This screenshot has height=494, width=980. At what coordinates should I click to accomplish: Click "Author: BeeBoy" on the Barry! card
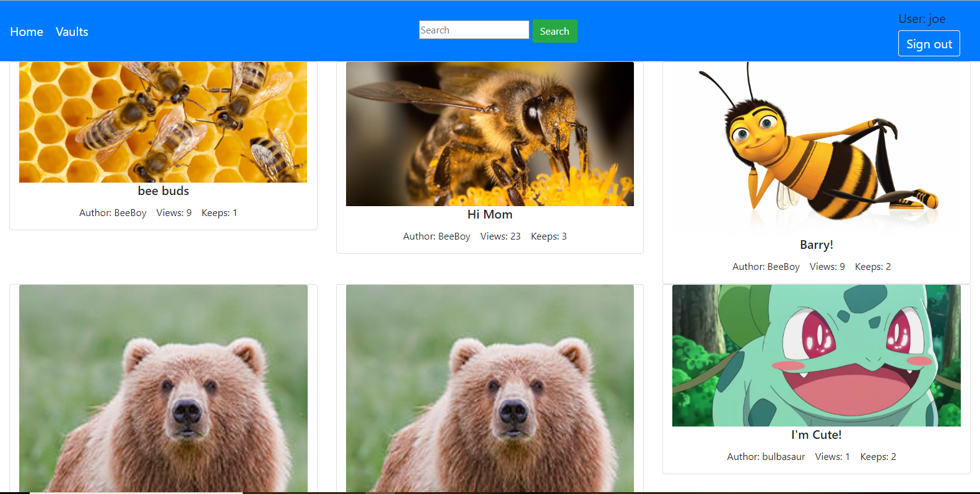click(x=766, y=267)
